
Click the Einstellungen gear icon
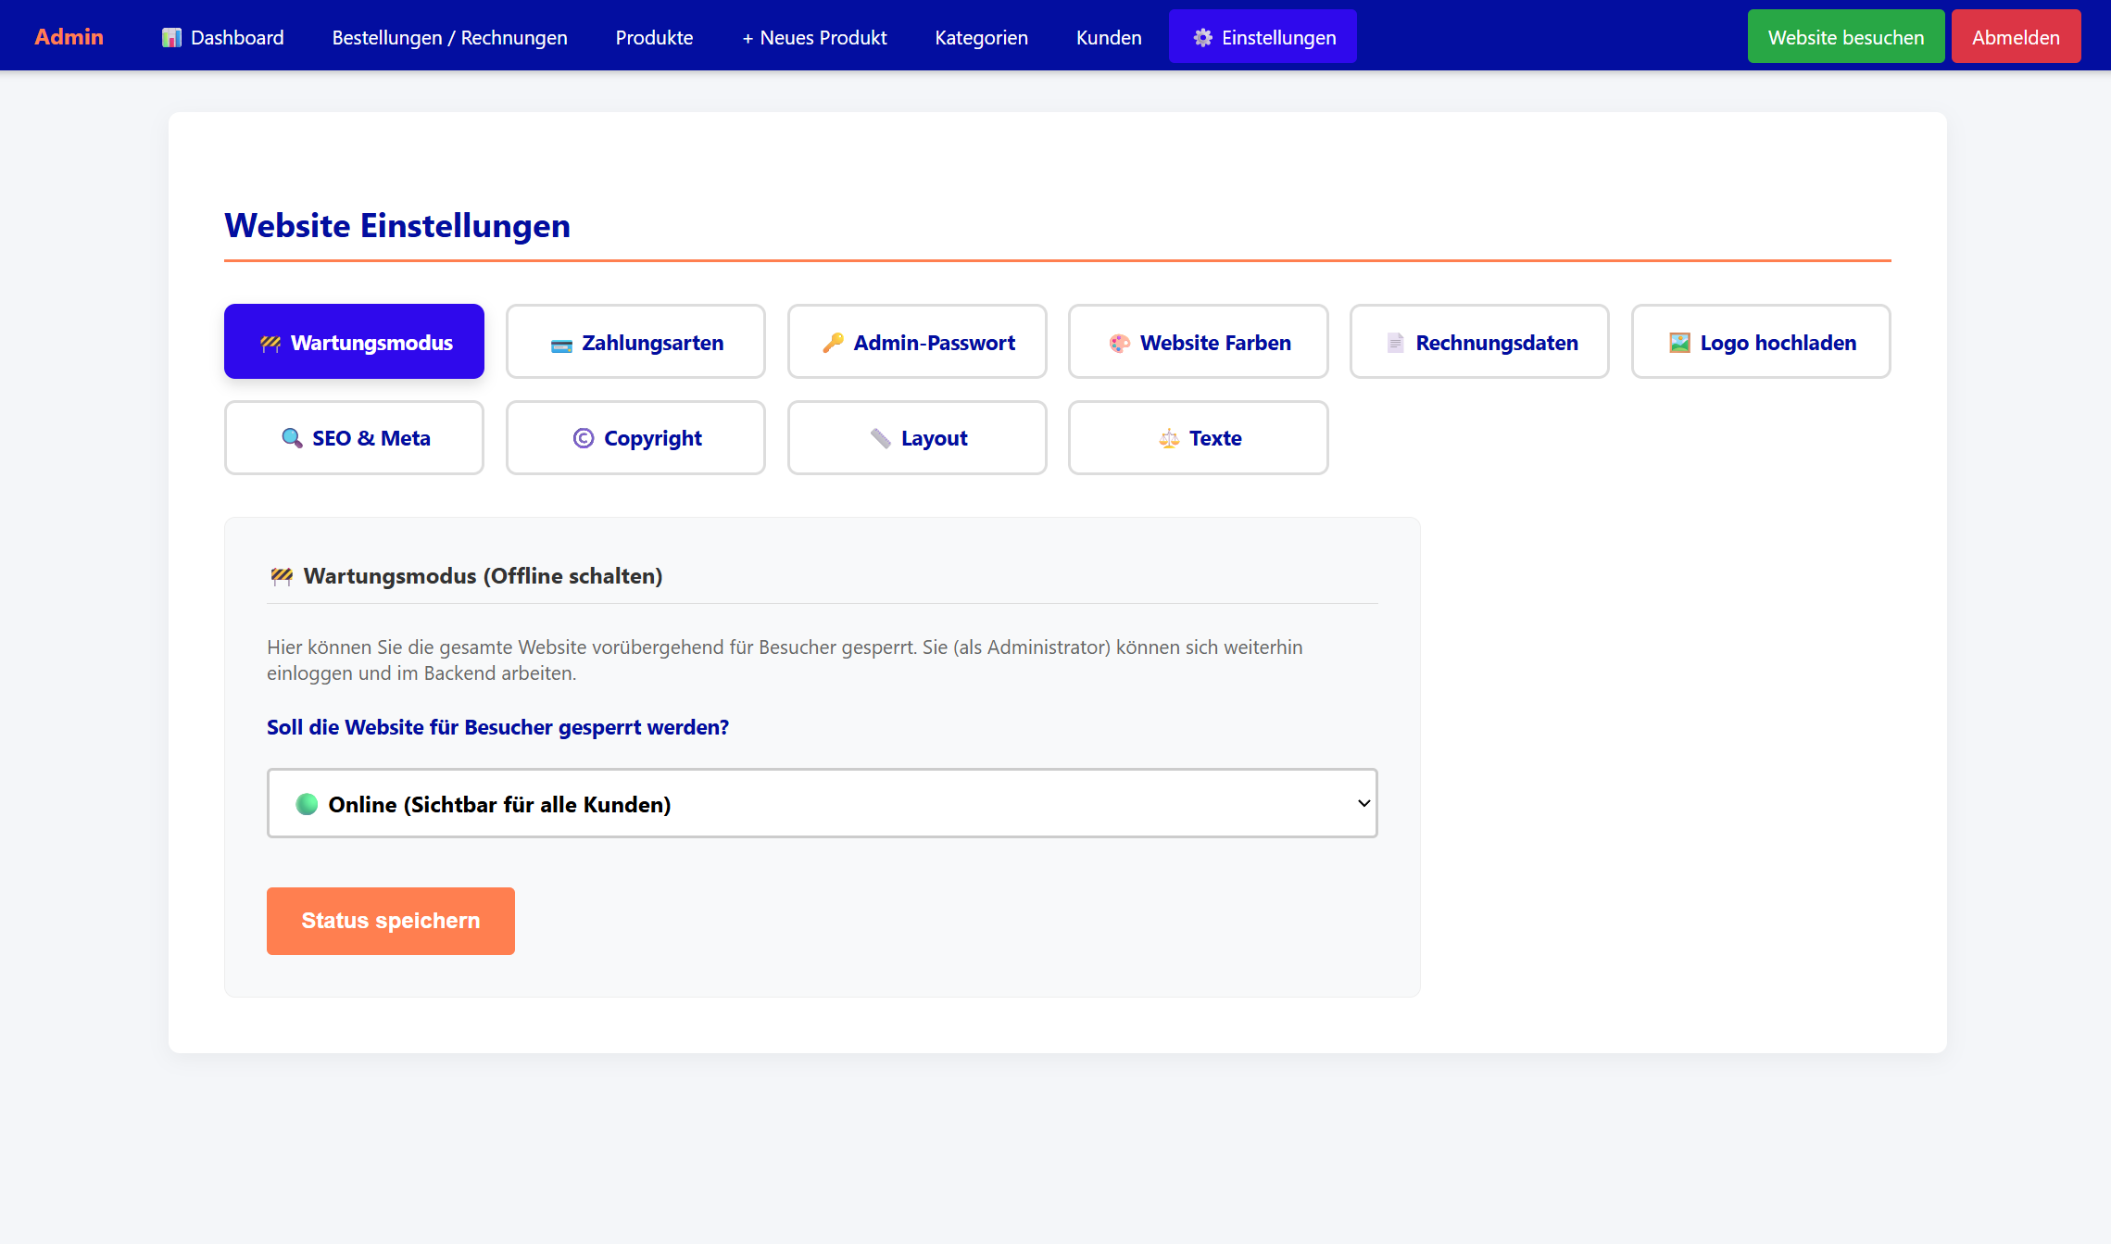(x=1203, y=37)
